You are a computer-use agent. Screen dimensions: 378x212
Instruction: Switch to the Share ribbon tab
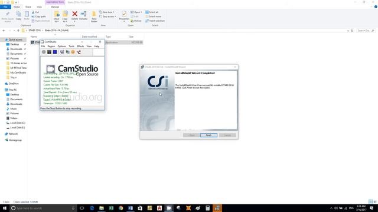click(28, 7)
